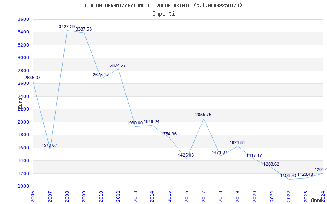This screenshot has width=327, height=204.
Task: Select the 3427.29 data label for 2008
Action: [x=67, y=27]
